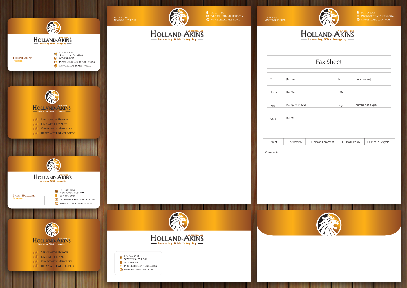Click the lion logo on the envelope flap
The height and width of the screenshot is (288, 407).
click(x=329, y=224)
